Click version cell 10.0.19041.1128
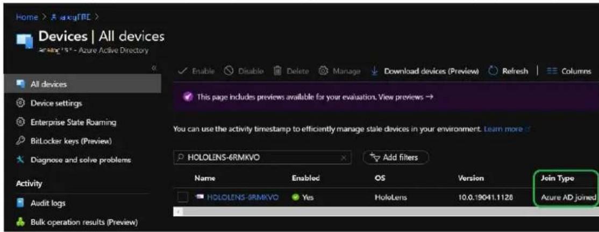 coord(485,197)
